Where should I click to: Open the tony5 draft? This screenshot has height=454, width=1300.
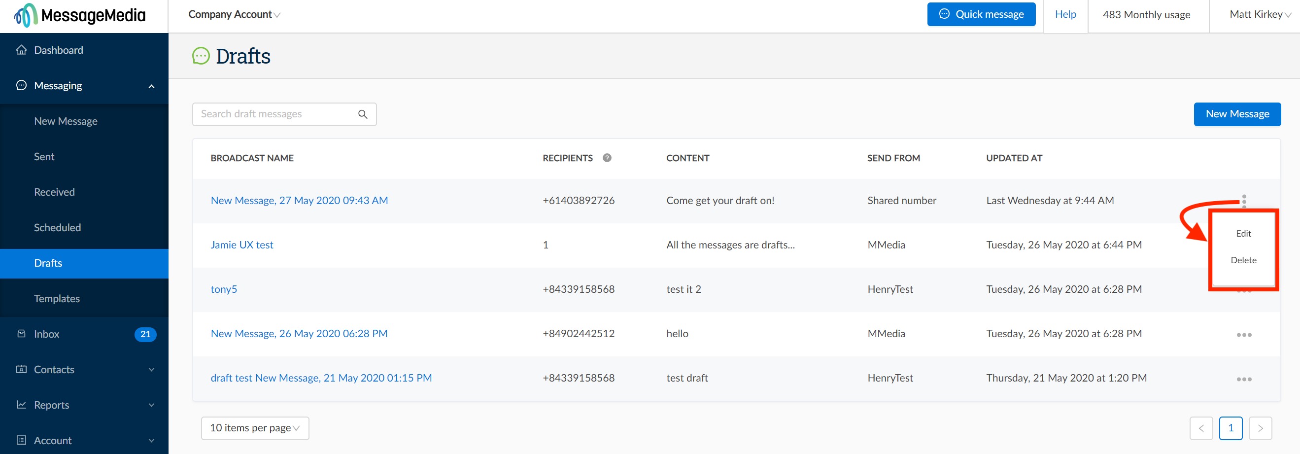pyautogui.click(x=224, y=289)
